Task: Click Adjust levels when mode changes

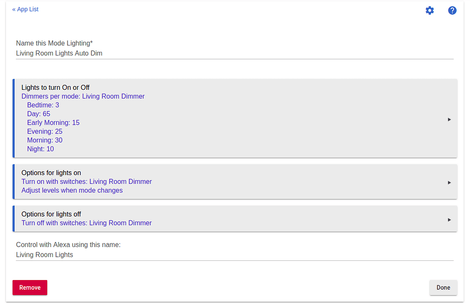Action: click(72, 190)
